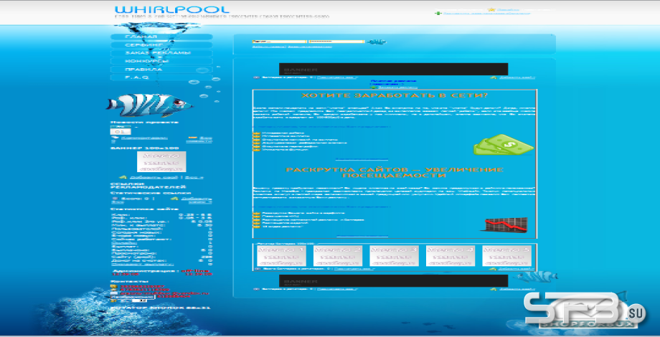Image resolution: width=660 pixels, height=337 pixels.
Task: Focus the login input field
Action: 279,42
